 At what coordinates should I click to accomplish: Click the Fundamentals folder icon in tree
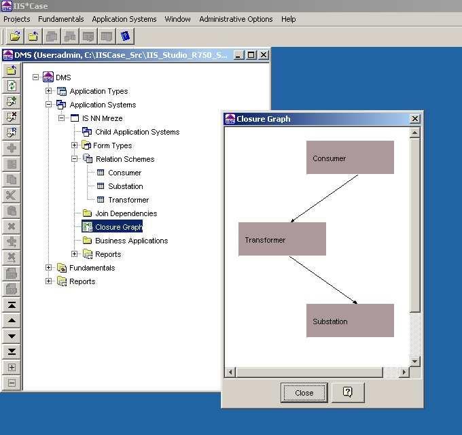point(62,268)
